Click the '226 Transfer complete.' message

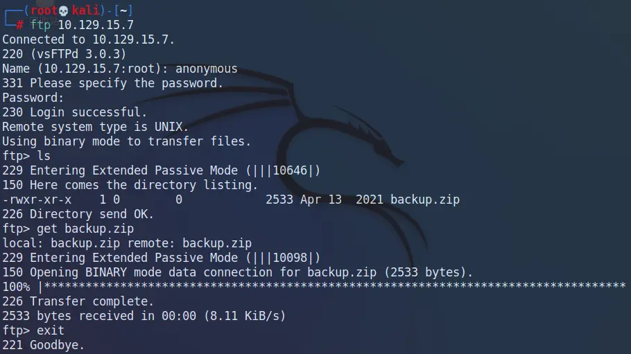click(x=78, y=301)
